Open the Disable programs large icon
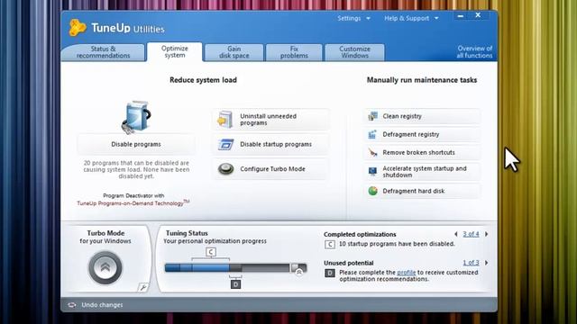Viewport: 577px width, 324px height. (x=136, y=117)
